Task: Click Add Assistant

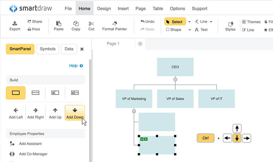Action: pyautogui.click(x=26, y=144)
